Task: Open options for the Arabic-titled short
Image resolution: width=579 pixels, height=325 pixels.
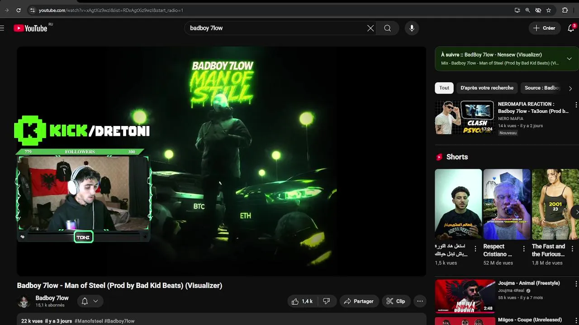Action: (x=475, y=249)
